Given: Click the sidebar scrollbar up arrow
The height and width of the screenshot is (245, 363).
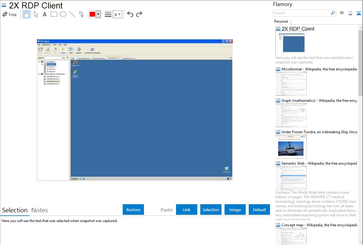Looking at the screenshot, I should click(x=361, y=27).
